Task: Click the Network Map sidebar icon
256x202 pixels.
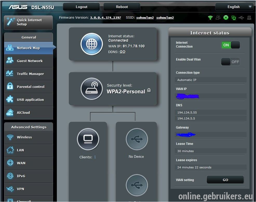Action: tap(10, 48)
